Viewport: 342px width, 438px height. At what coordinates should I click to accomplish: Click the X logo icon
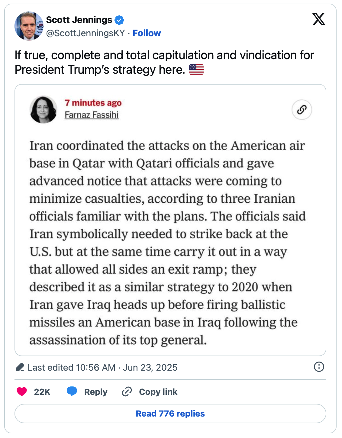[x=318, y=19]
